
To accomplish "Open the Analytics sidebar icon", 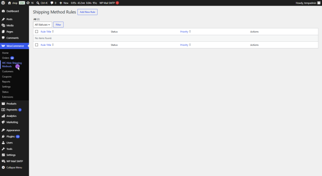I will (3, 116).
